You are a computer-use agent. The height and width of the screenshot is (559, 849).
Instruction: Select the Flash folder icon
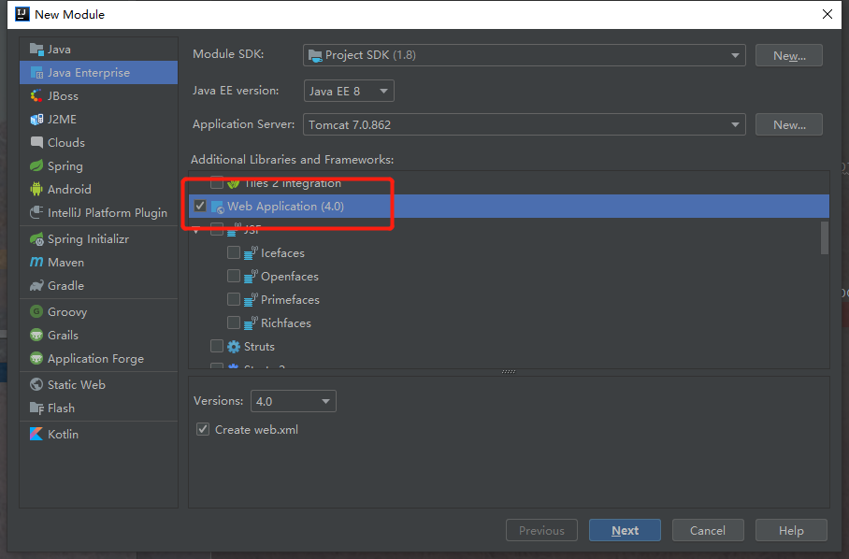[x=36, y=408]
